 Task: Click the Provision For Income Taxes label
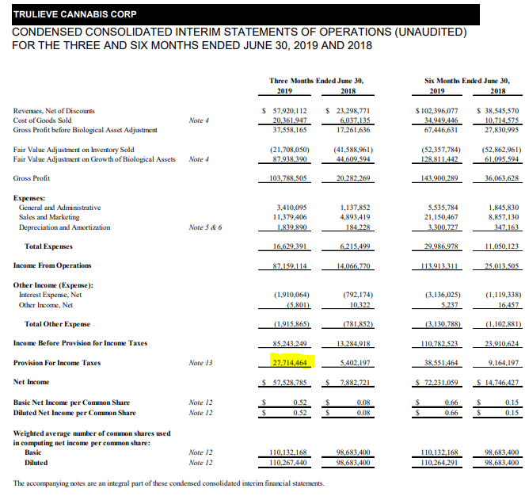[57, 363]
